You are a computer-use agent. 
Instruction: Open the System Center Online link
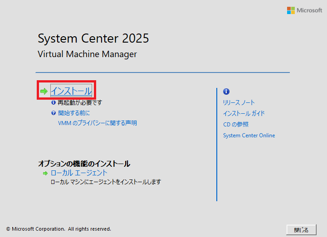click(x=249, y=135)
